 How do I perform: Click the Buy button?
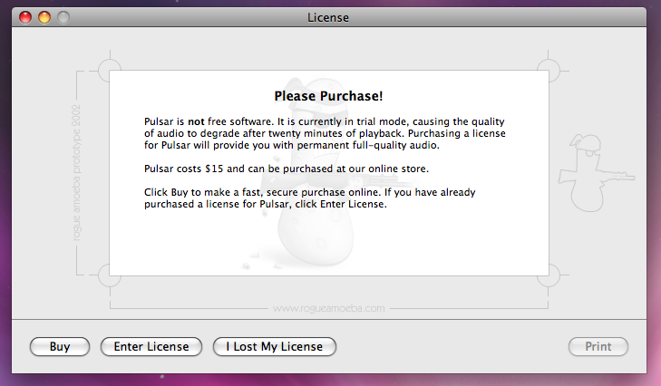tap(60, 346)
